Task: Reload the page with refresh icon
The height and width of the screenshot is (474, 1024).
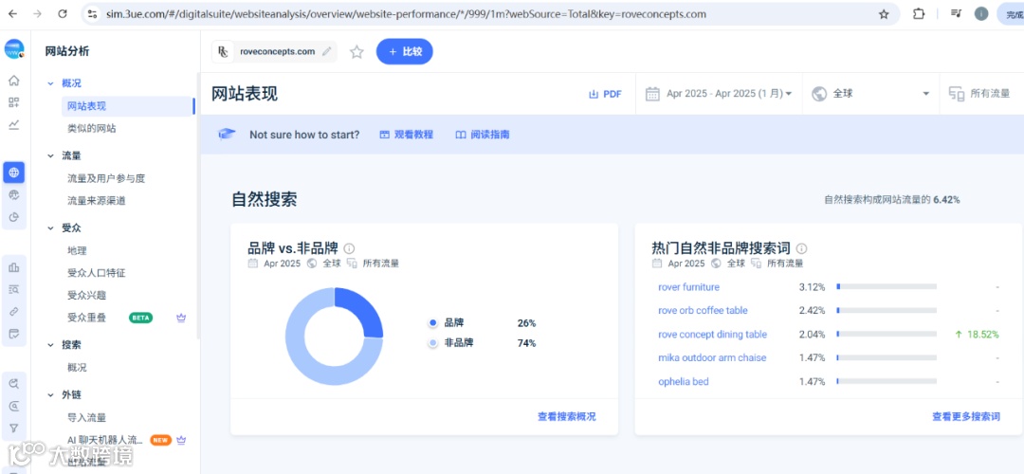Action: click(x=63, y=13)
